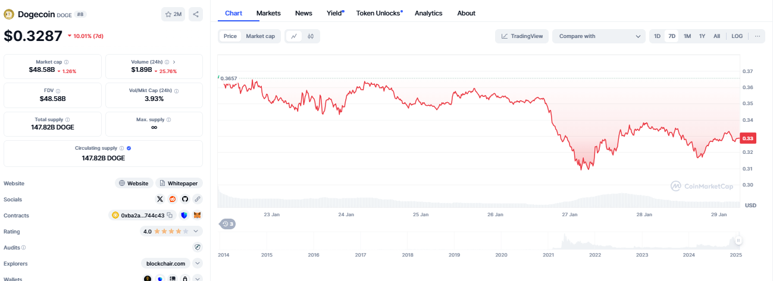Open the Compare with dropdown

[599, 36]
